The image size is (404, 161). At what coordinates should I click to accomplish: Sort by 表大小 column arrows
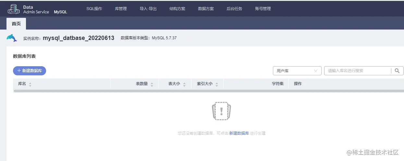184,84
